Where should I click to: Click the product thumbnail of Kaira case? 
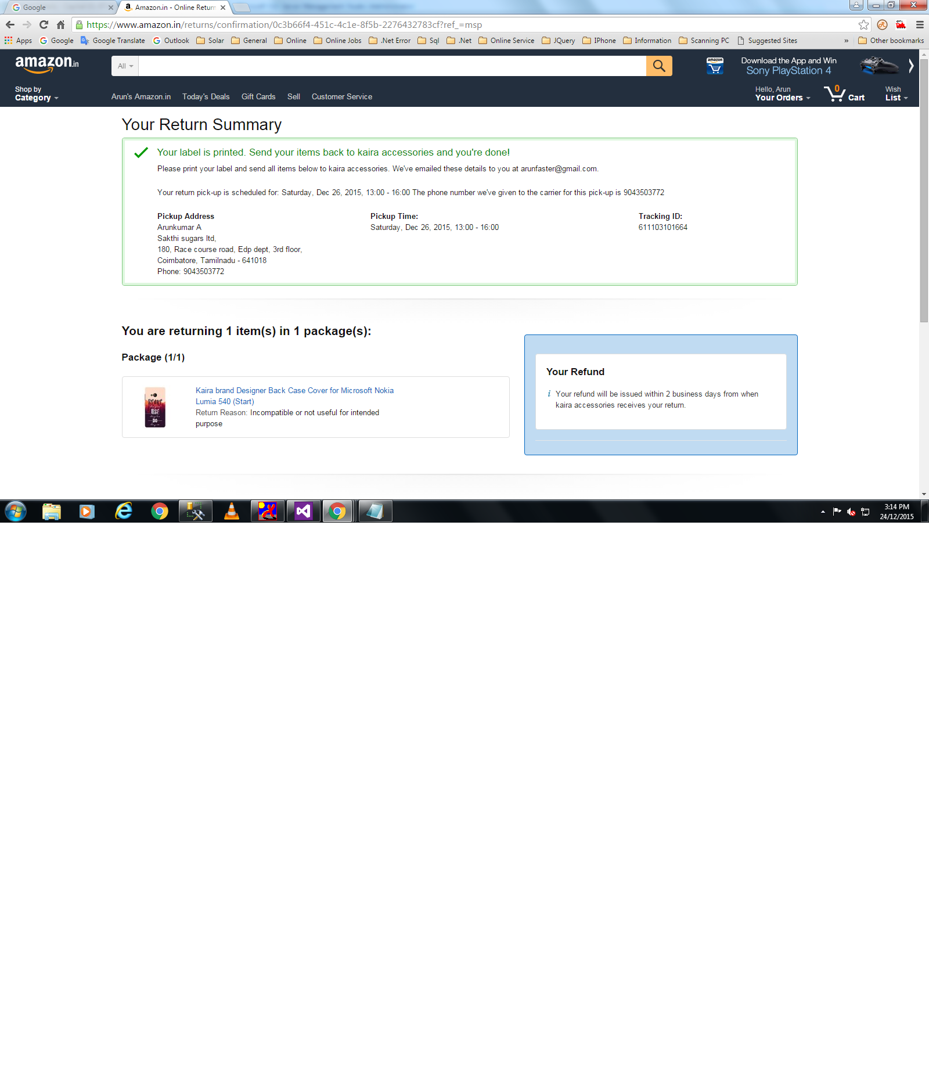click(155, 407)
